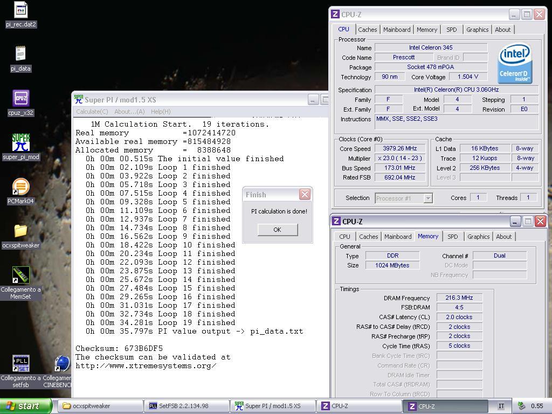The height and width of the screenshot is (414, 552).
Task: Switch to ocxspitweaker taskbar button
Action: pos(100,406)
